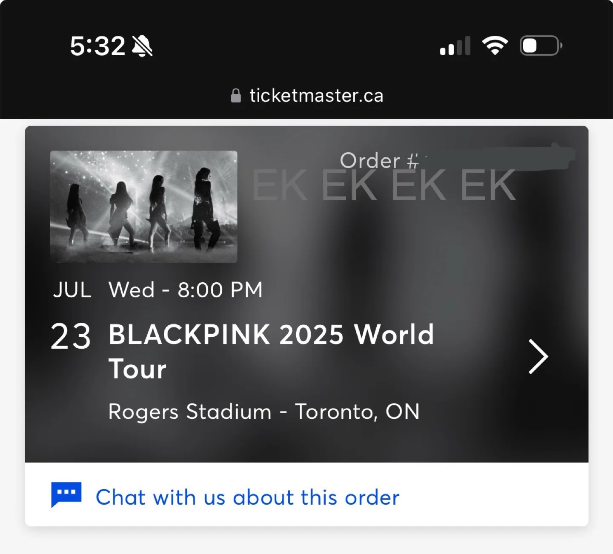Open 'Chat with us about this order'
Viewport: 613px width, 554px height.
[x=247, y=497]
